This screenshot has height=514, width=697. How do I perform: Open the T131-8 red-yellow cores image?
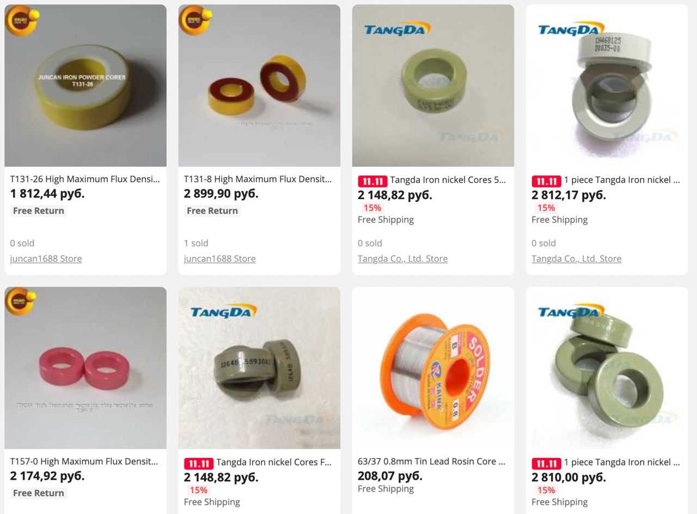click(259, 86)
